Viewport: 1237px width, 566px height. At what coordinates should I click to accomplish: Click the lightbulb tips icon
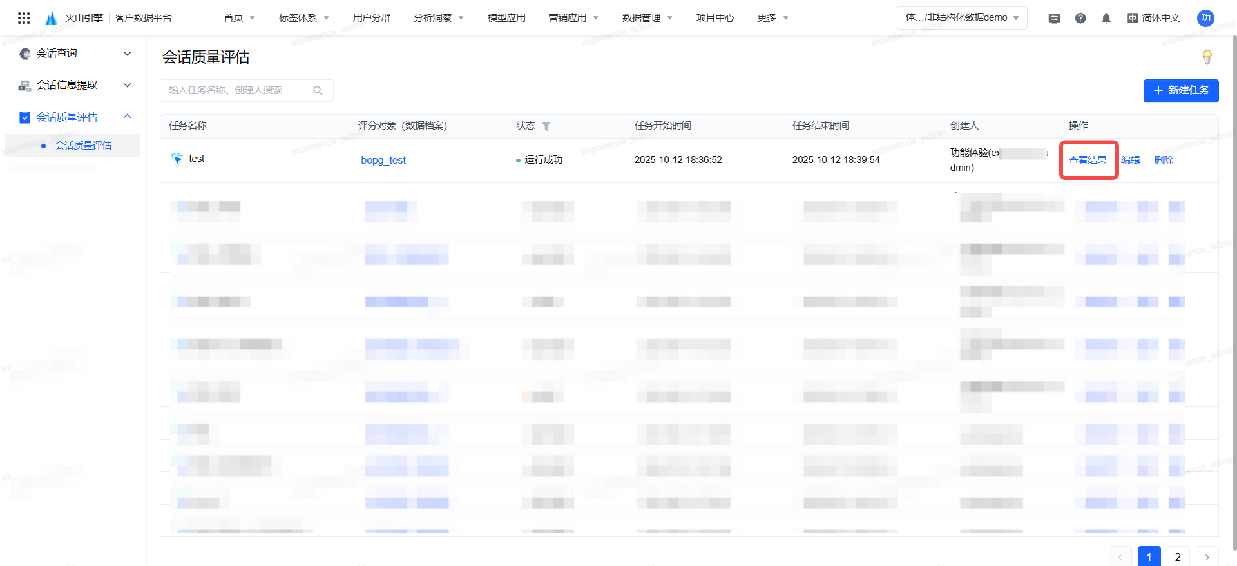(x=1207, y=57)
